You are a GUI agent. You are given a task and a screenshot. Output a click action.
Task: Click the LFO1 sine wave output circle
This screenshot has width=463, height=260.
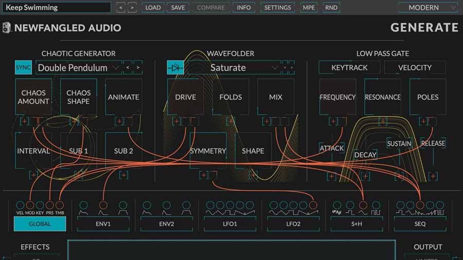pyautogui.click(x=210, y=205)
